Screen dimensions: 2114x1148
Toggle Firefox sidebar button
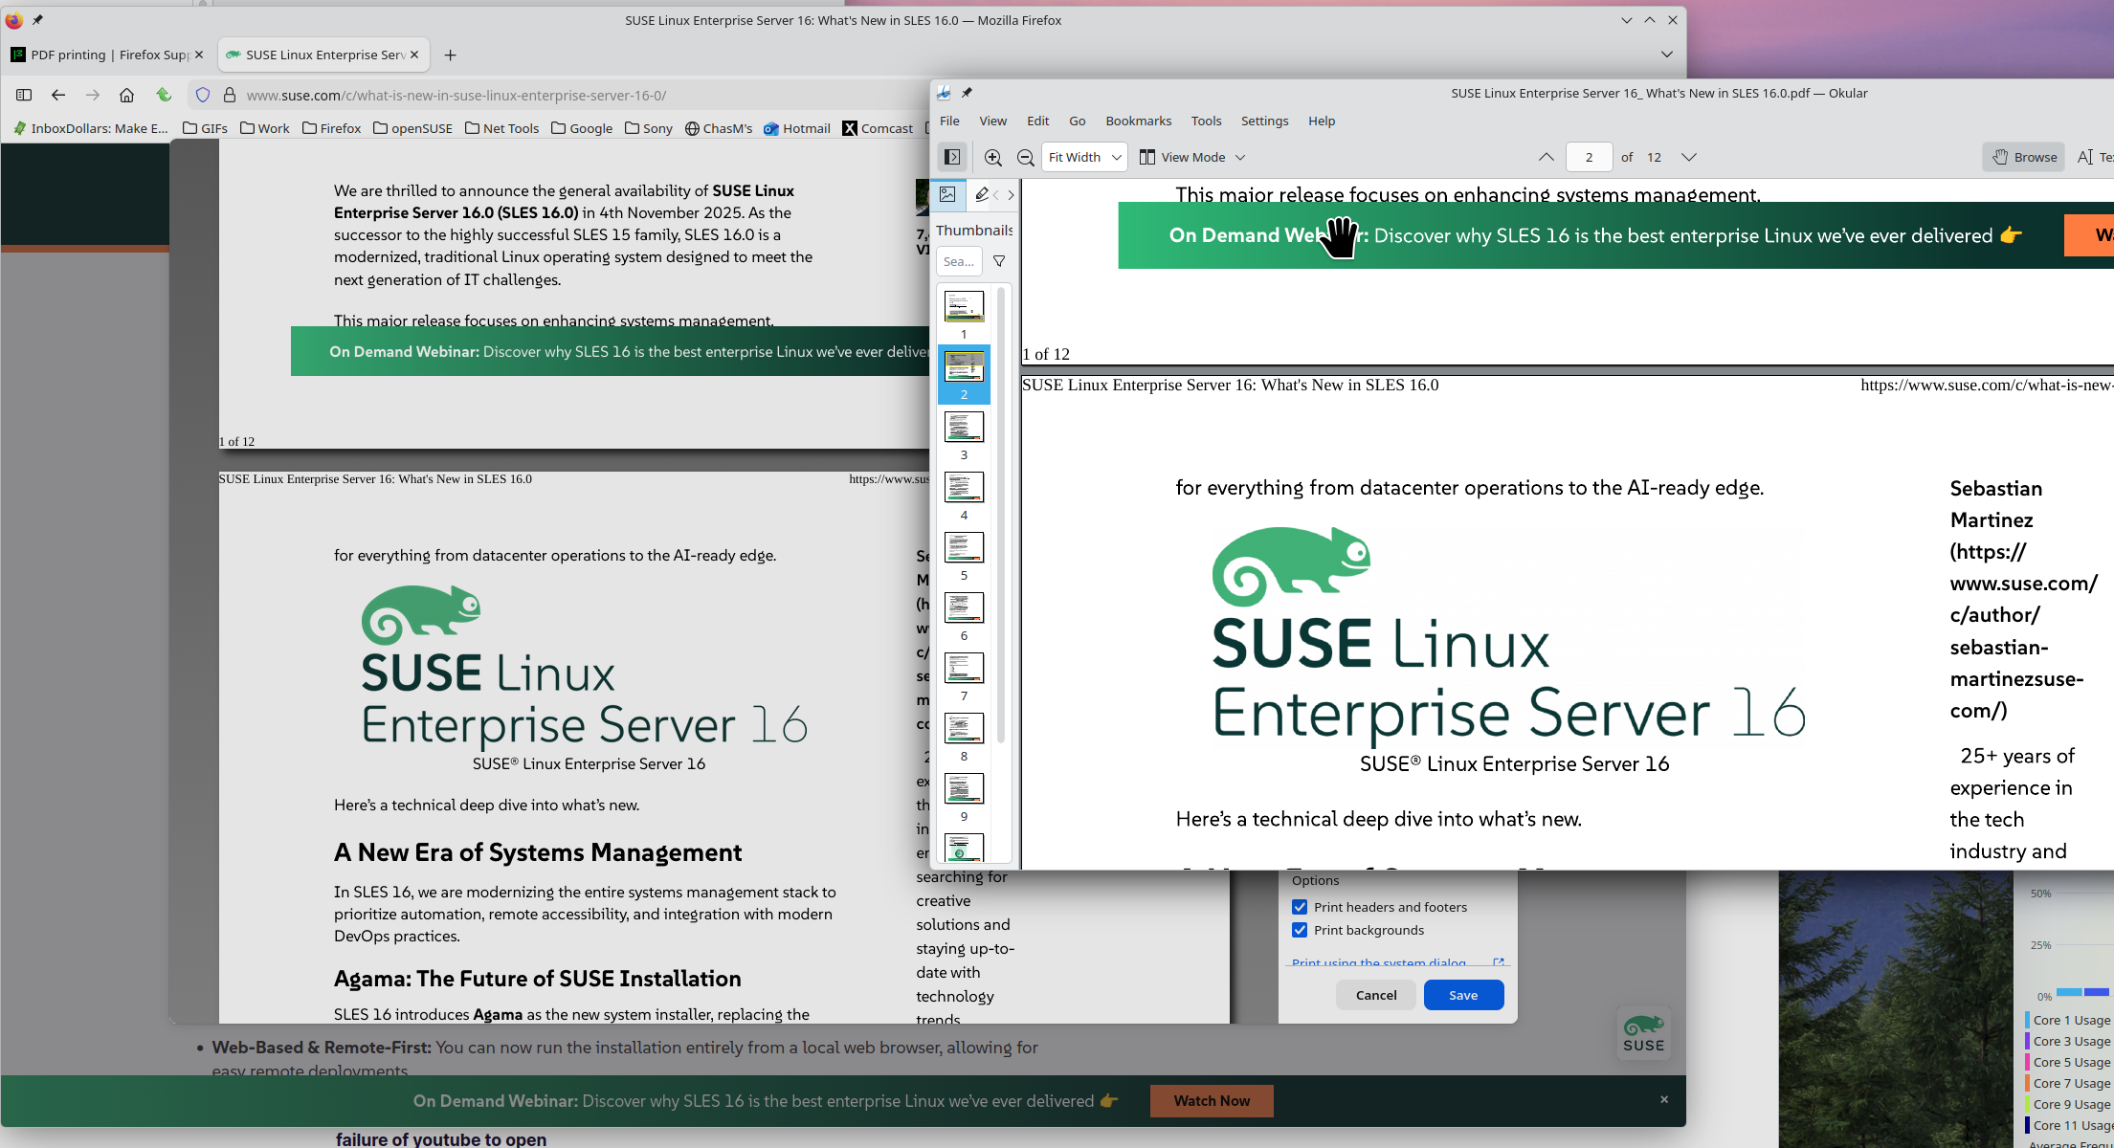tap(24, 95)
